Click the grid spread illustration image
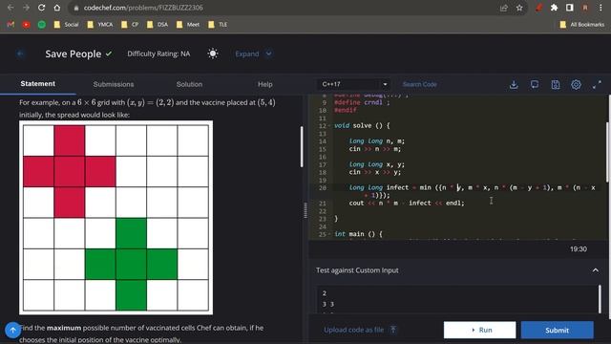 pyautogui.click(x=116, y=218)
